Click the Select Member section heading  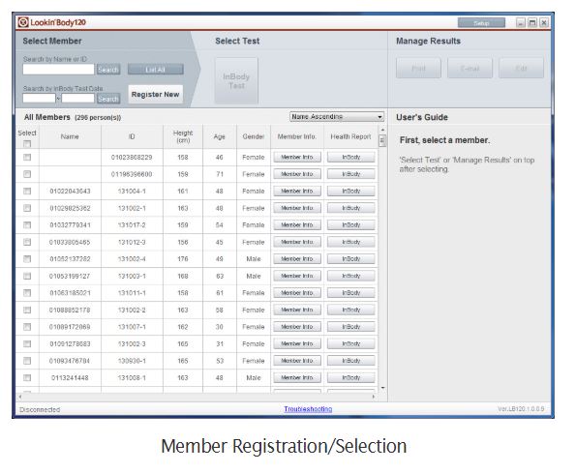(x=52, y=41)
